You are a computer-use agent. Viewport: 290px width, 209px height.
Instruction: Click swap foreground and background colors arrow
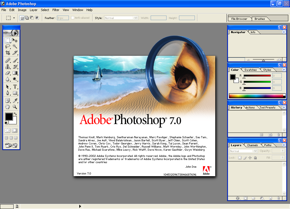click(15, 114)
